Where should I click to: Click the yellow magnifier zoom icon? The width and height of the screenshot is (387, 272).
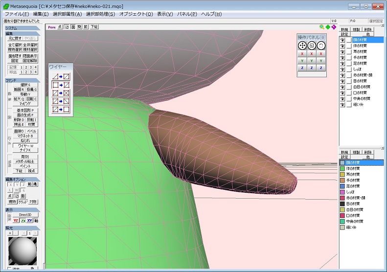pos(322,27)
